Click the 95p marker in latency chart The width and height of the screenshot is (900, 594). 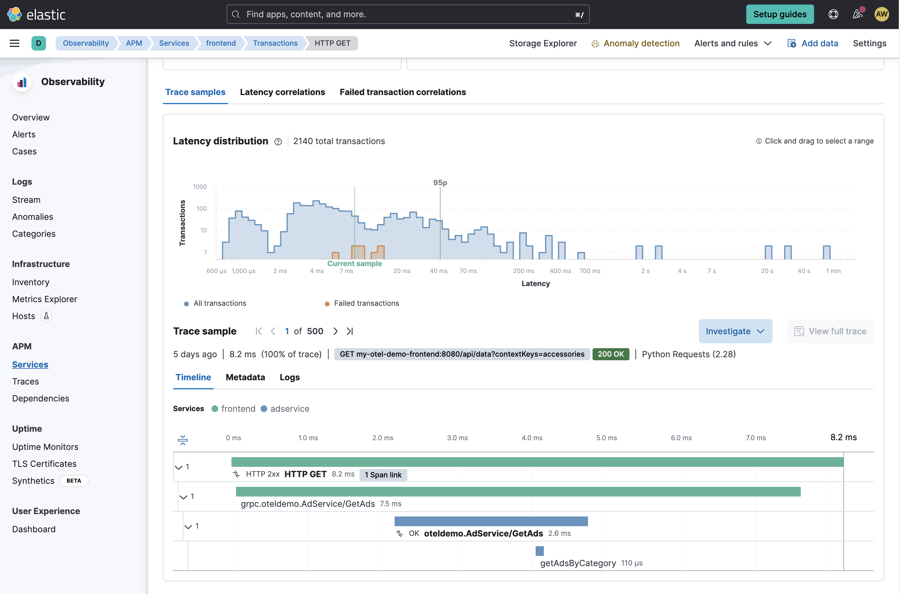click(440, 183)
